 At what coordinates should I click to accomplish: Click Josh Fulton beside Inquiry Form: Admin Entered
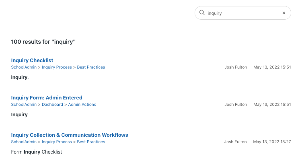click(236, 105)
